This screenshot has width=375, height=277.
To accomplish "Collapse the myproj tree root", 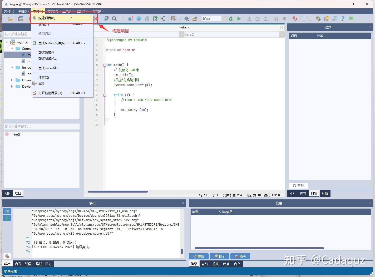I will 7,42.
